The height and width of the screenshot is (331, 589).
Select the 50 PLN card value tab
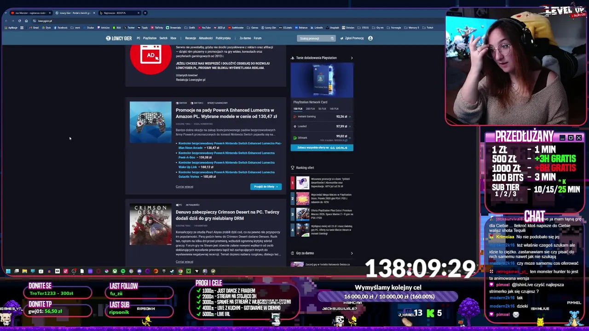322,109
